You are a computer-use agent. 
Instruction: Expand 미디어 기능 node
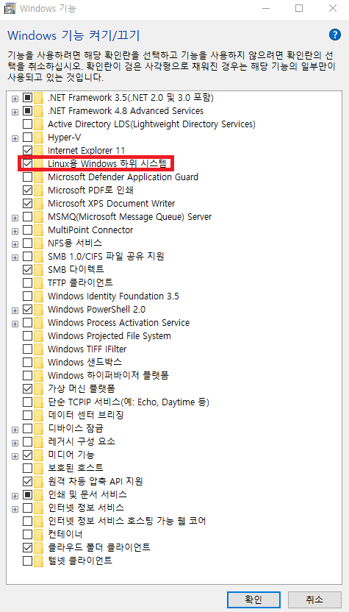point(15,455)
